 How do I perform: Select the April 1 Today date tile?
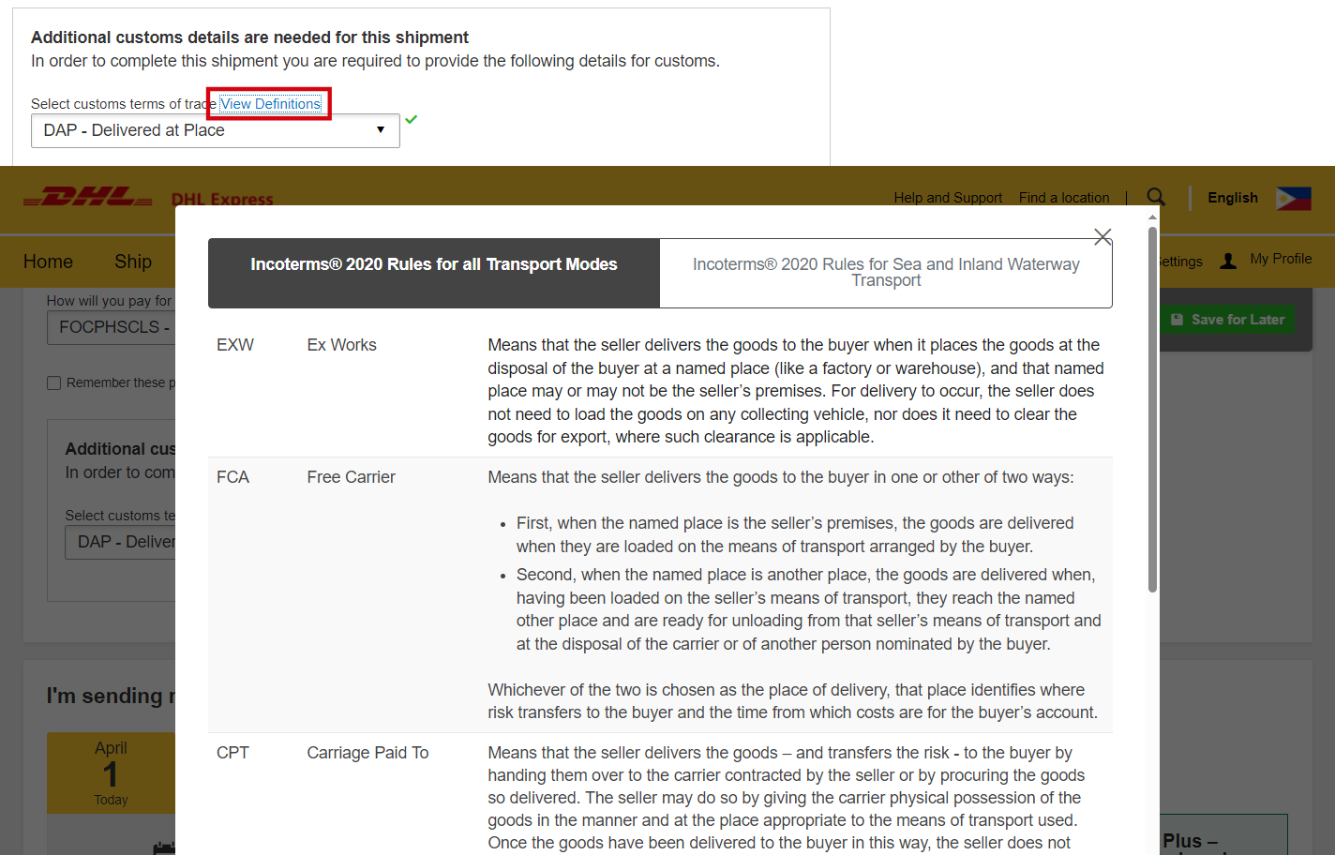point(111,772)
